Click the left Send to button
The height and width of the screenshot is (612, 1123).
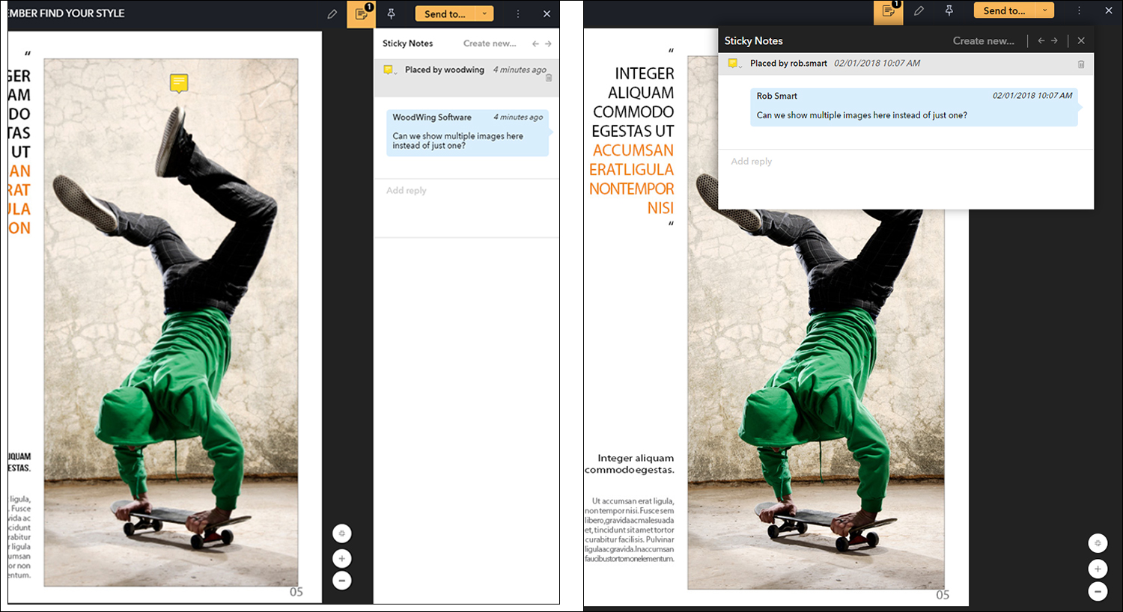coord(445,14)
